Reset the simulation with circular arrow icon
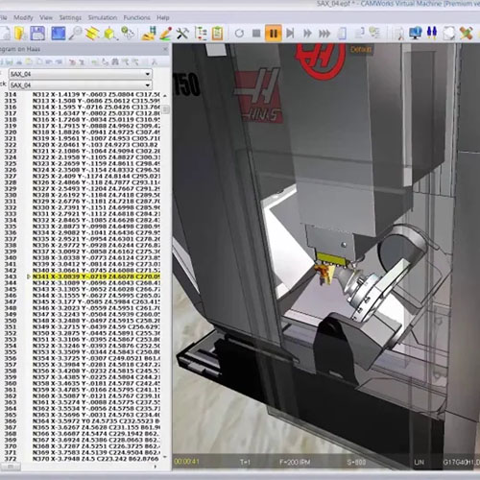Viewport: 480px width, 480px height. coord(239,33)
